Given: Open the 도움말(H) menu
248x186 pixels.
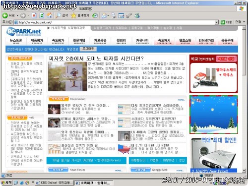Looking at the screenshot, I should pyautogui.click(x=86, y=8).
